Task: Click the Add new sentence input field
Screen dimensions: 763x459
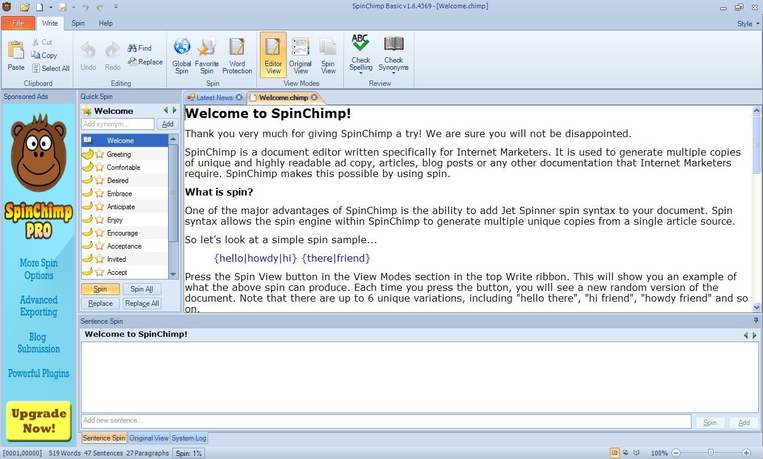Action: pos(386,421)
